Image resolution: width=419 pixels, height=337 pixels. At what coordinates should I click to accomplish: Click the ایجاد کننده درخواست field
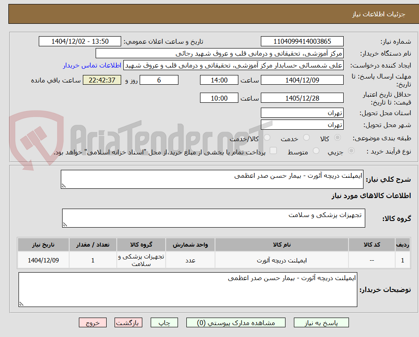tap(233, 66)
